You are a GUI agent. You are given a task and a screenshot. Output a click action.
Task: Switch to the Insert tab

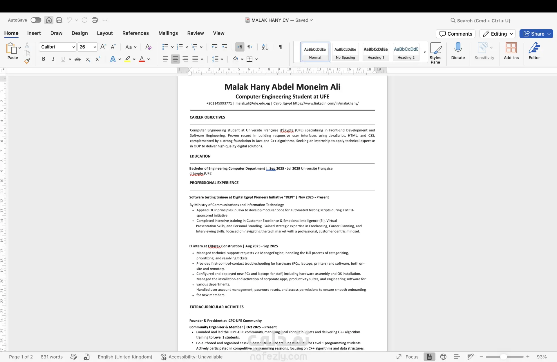pos(34,33)
